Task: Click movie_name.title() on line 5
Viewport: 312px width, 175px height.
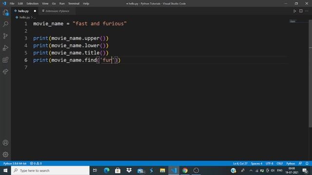Action: pyautogui.click(x=78, y=53)
